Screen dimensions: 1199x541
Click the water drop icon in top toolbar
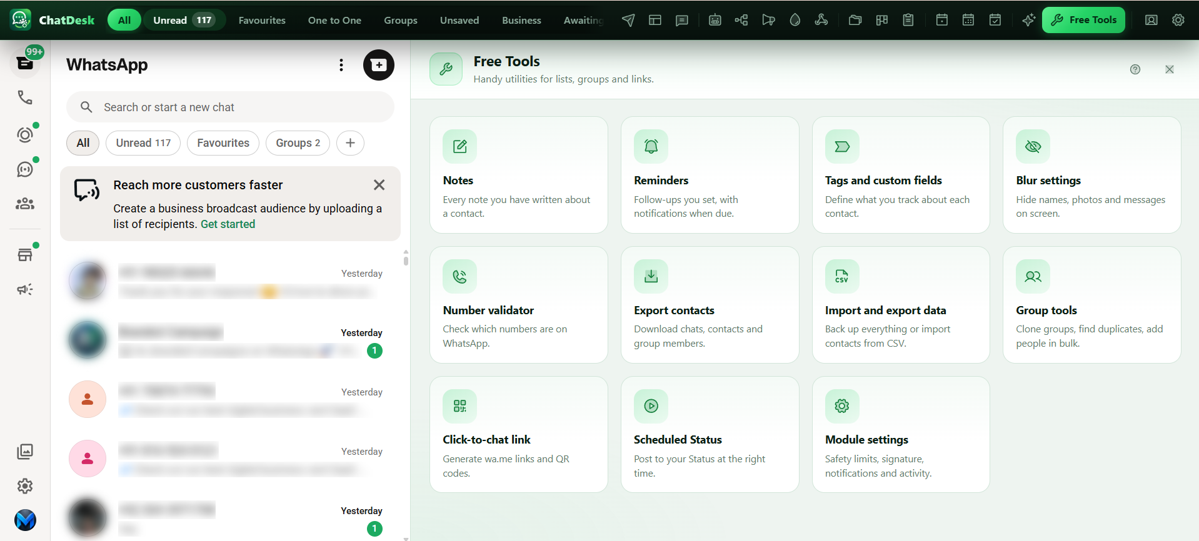pyautogui.click(x=795, y=20)
